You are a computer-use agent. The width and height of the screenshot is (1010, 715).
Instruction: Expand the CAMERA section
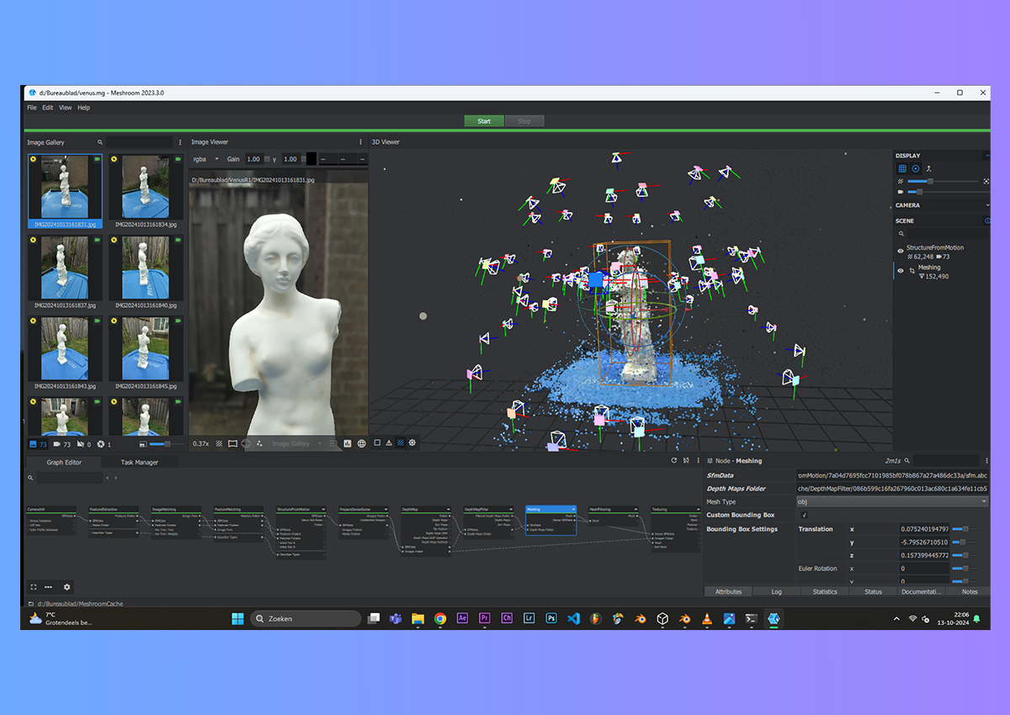point(986,205)
